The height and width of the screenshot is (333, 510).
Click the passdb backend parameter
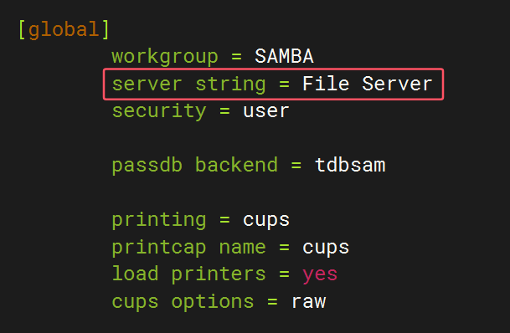[x=195, y=165]
